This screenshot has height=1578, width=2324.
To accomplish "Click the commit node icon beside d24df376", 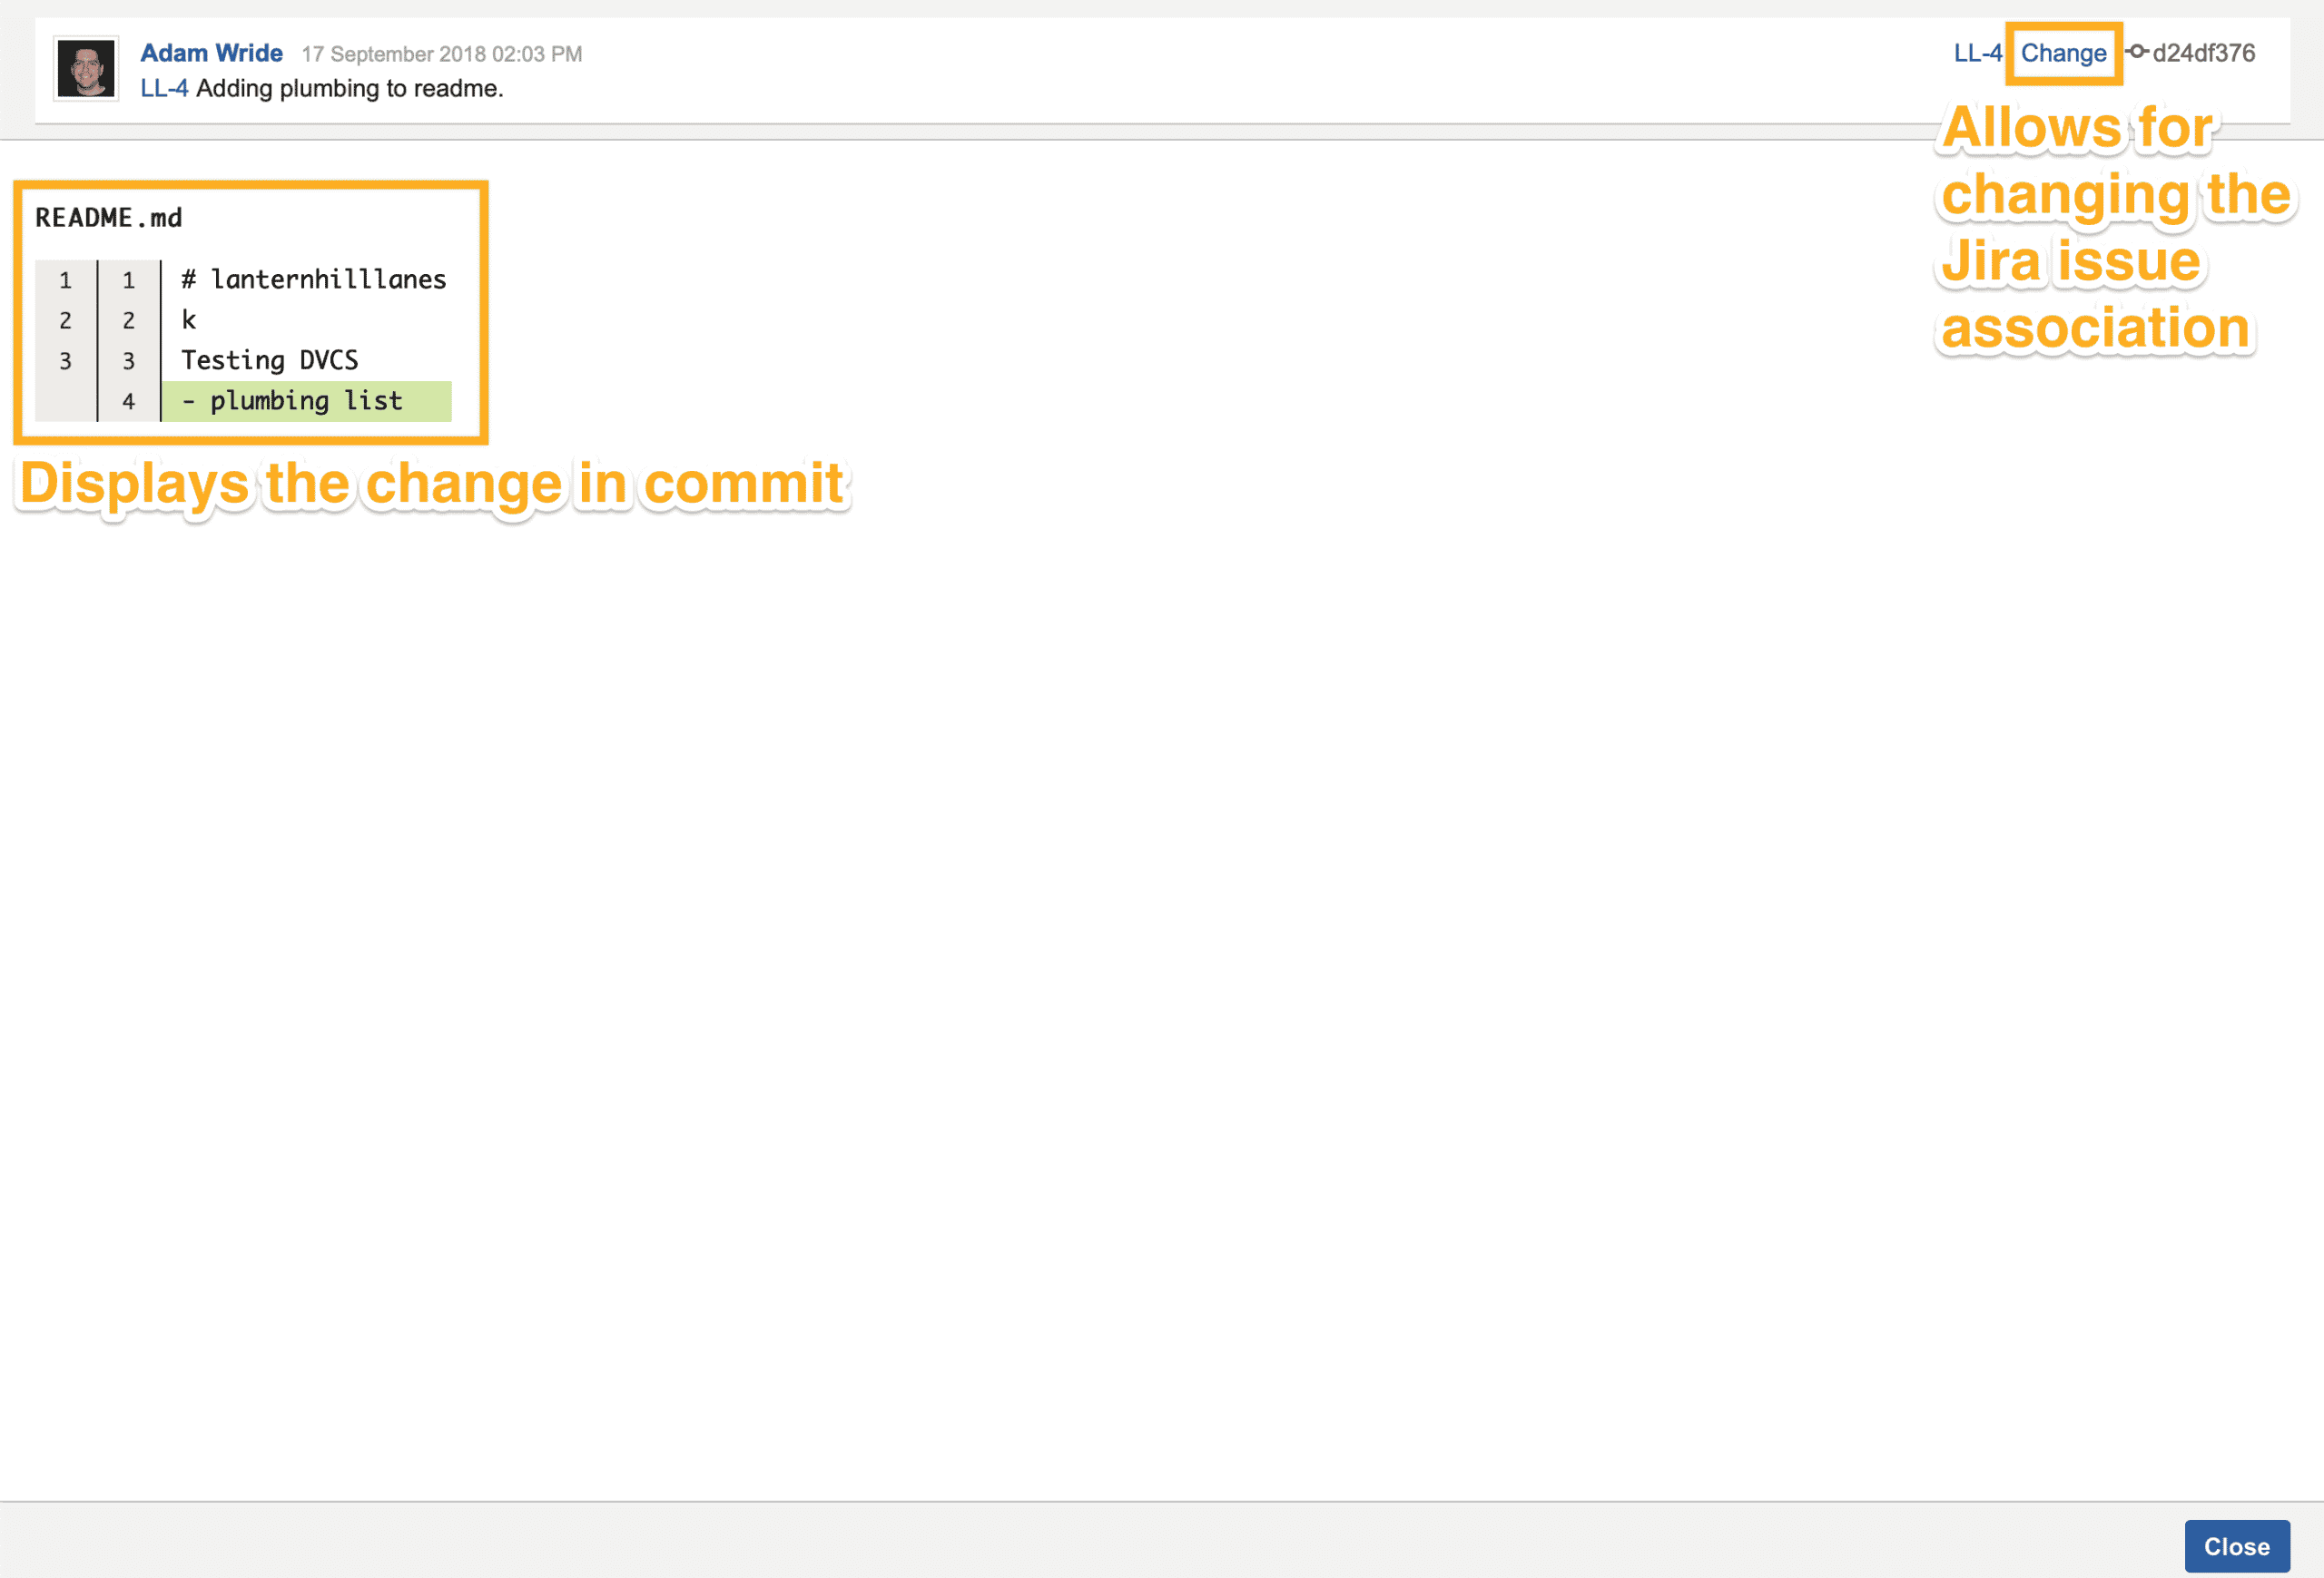I will [x=2136, y=52].
